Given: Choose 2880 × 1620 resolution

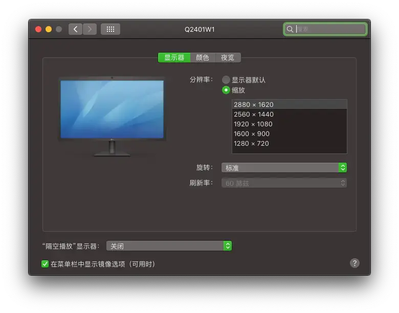Looking at the screenshot, I should (290, 104).
